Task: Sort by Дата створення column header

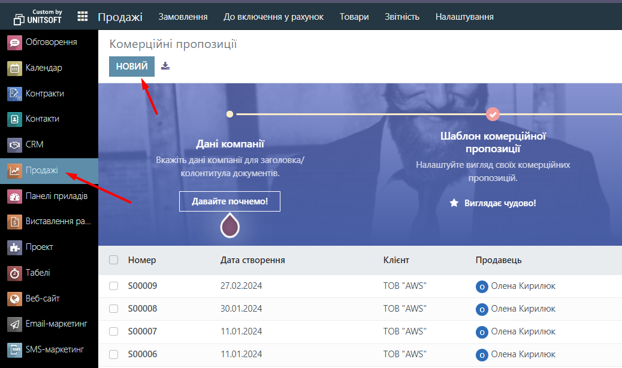Action: point(252,260)
